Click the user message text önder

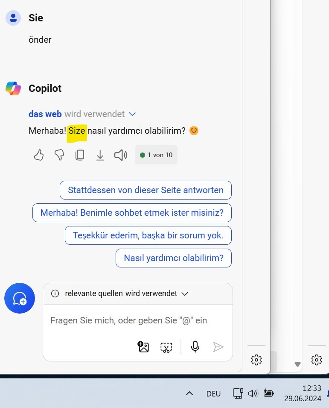click(x=40, y=40)
